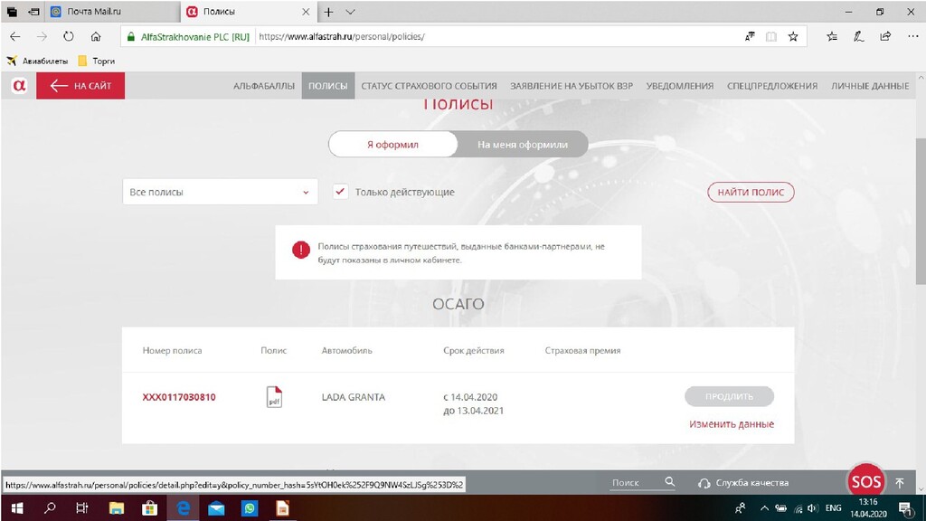Toggle 'Только действующие' checkbox
The image size is (926, 521).
click(x=340, y=192)
